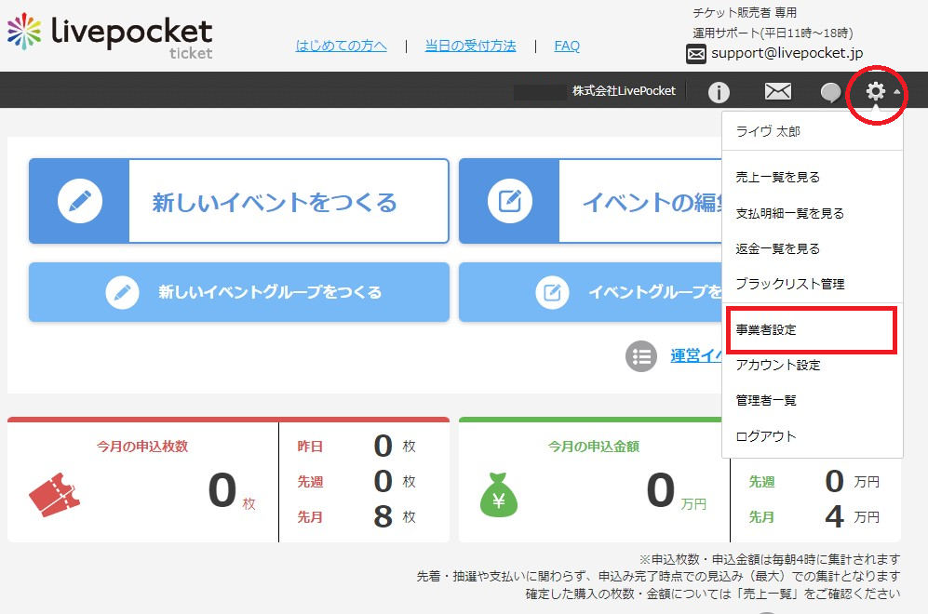Image resolution: width=928 pixels, height=614 pixels.
Task: Click the はじめての方へ link
Action: (341, 45)
